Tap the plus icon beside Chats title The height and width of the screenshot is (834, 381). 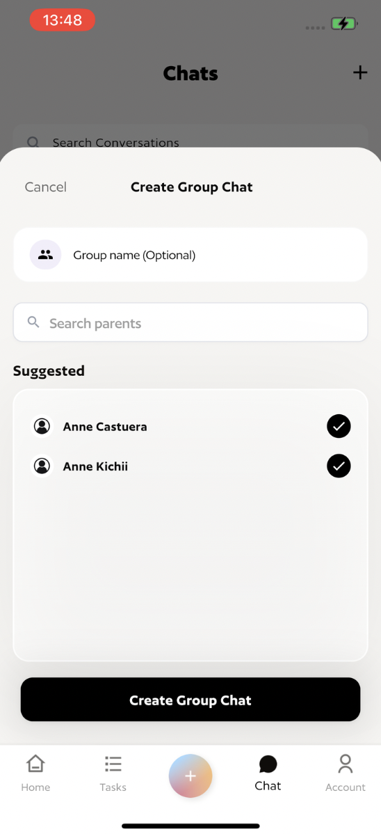(x=360, y=72)
